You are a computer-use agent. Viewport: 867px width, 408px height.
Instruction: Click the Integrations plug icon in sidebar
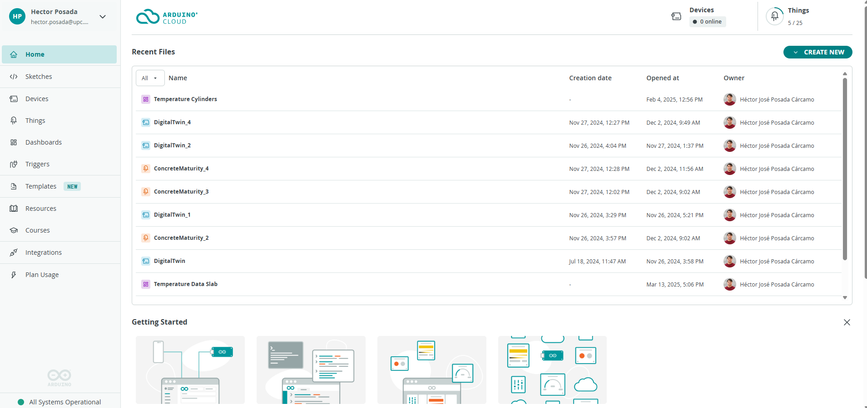[x=14, y=253]
